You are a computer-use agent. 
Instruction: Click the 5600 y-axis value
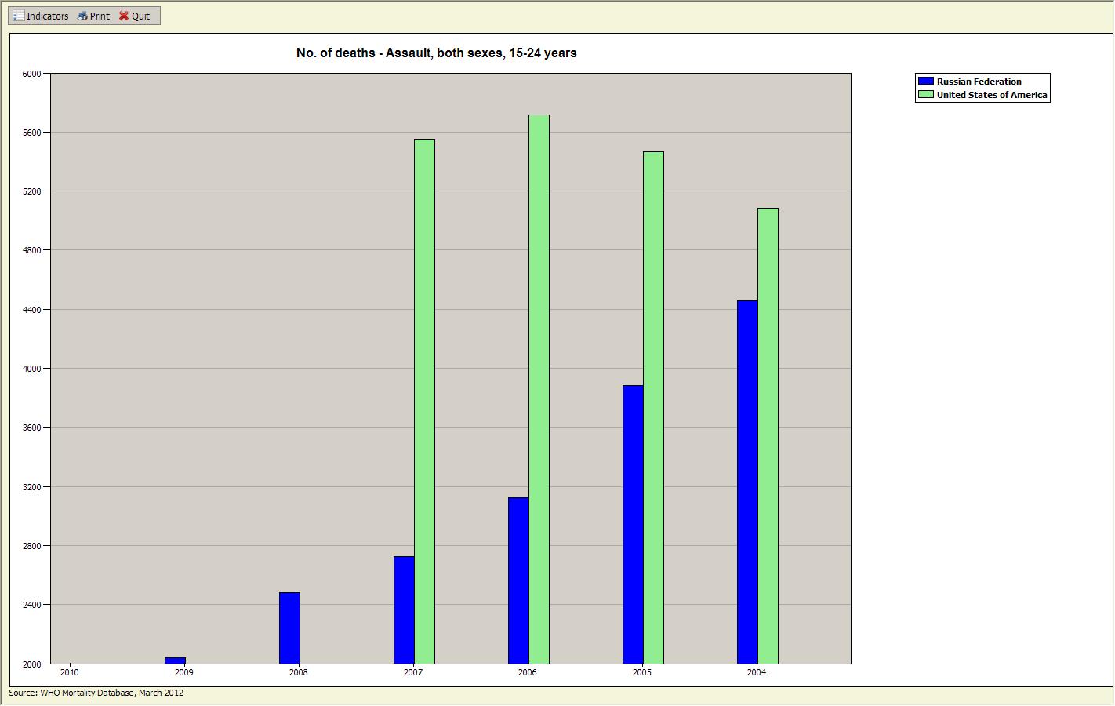point(31,133)
